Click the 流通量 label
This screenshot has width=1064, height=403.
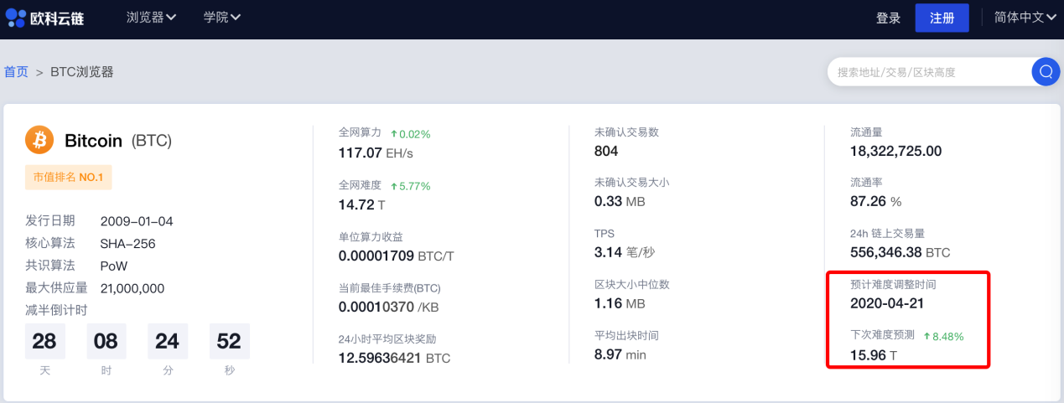point(866,132)
